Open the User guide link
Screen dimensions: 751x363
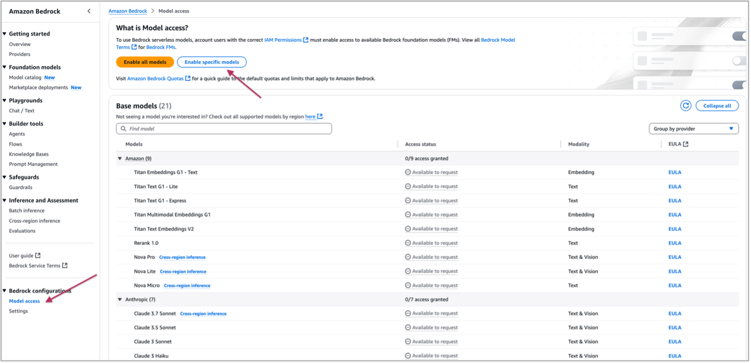21,256
